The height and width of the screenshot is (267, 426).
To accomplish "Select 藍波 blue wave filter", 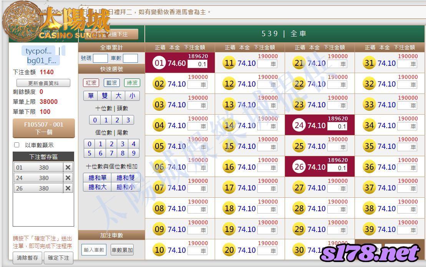I will [111, 83].
